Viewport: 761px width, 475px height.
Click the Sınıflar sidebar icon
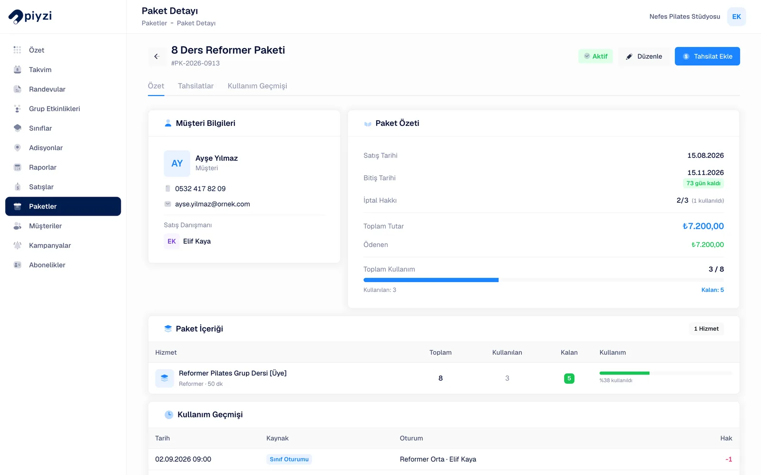click(x=18, y=128)
